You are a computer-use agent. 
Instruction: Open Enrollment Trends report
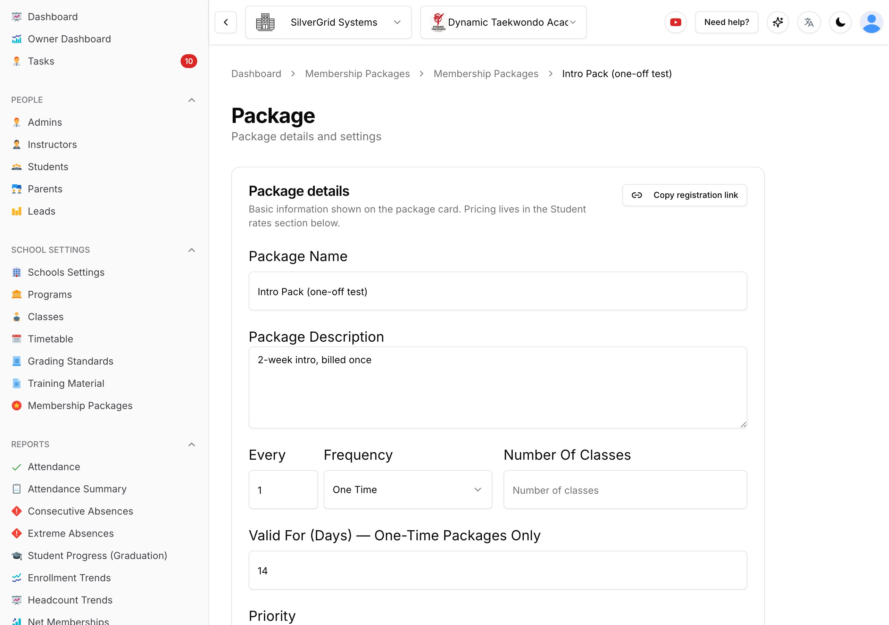[x=69, y=578]
